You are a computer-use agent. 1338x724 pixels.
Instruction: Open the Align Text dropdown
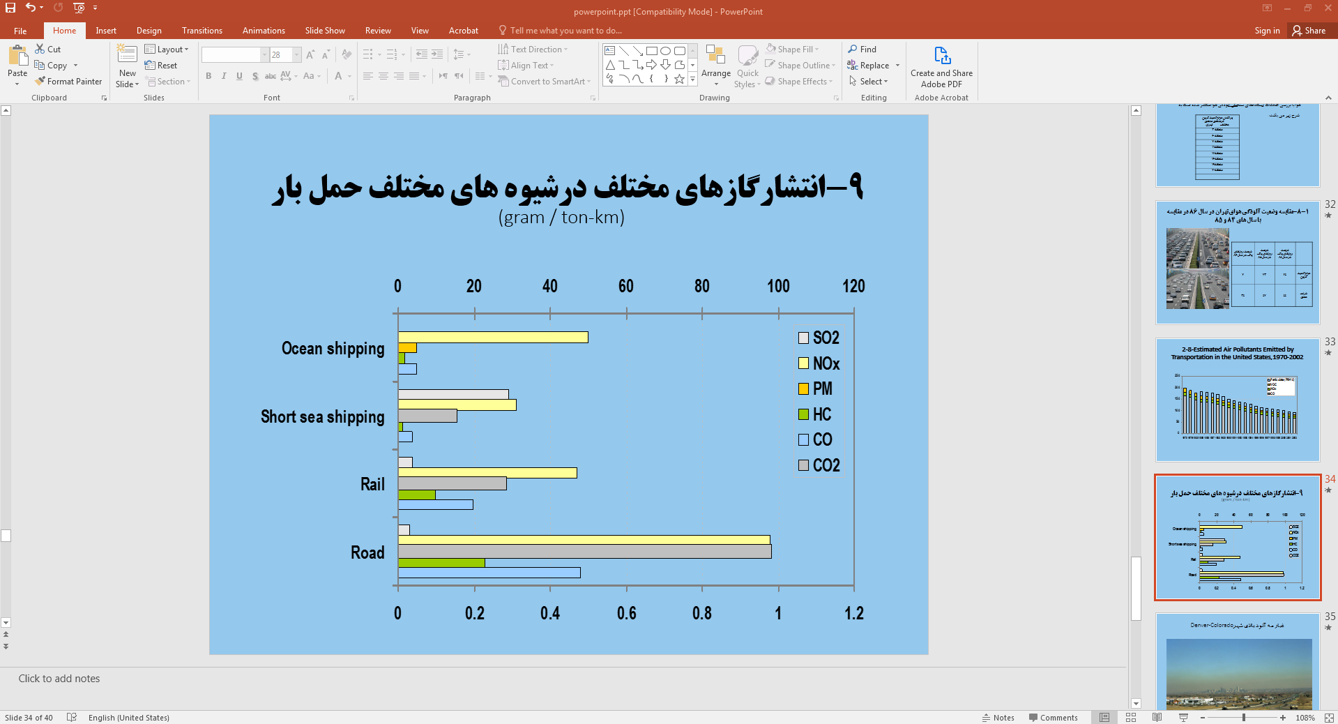point(526,65)
